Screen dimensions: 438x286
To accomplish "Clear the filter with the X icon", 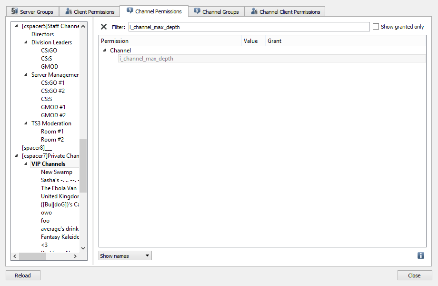I will tap(104, 27).
